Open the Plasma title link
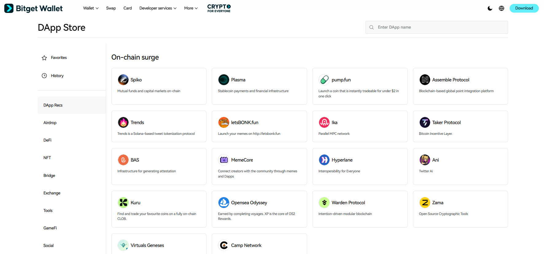This screenshot has height=254, width=544. 238,80
